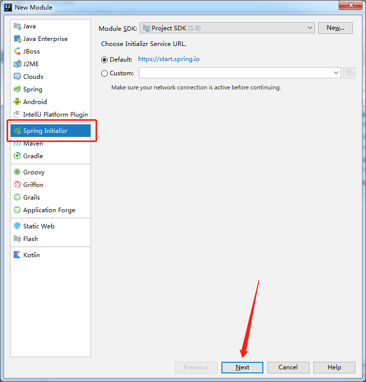Image resolution: width=366 pixels, height=382 pixels.
Task: Choose the Clouds chat-bubble icon
Action: (x=17, y=76)
